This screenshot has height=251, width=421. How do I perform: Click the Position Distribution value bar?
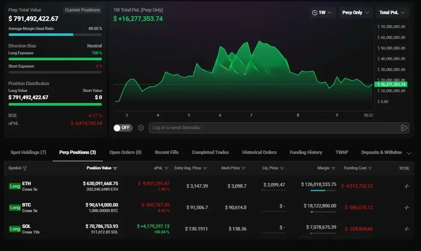55,104
